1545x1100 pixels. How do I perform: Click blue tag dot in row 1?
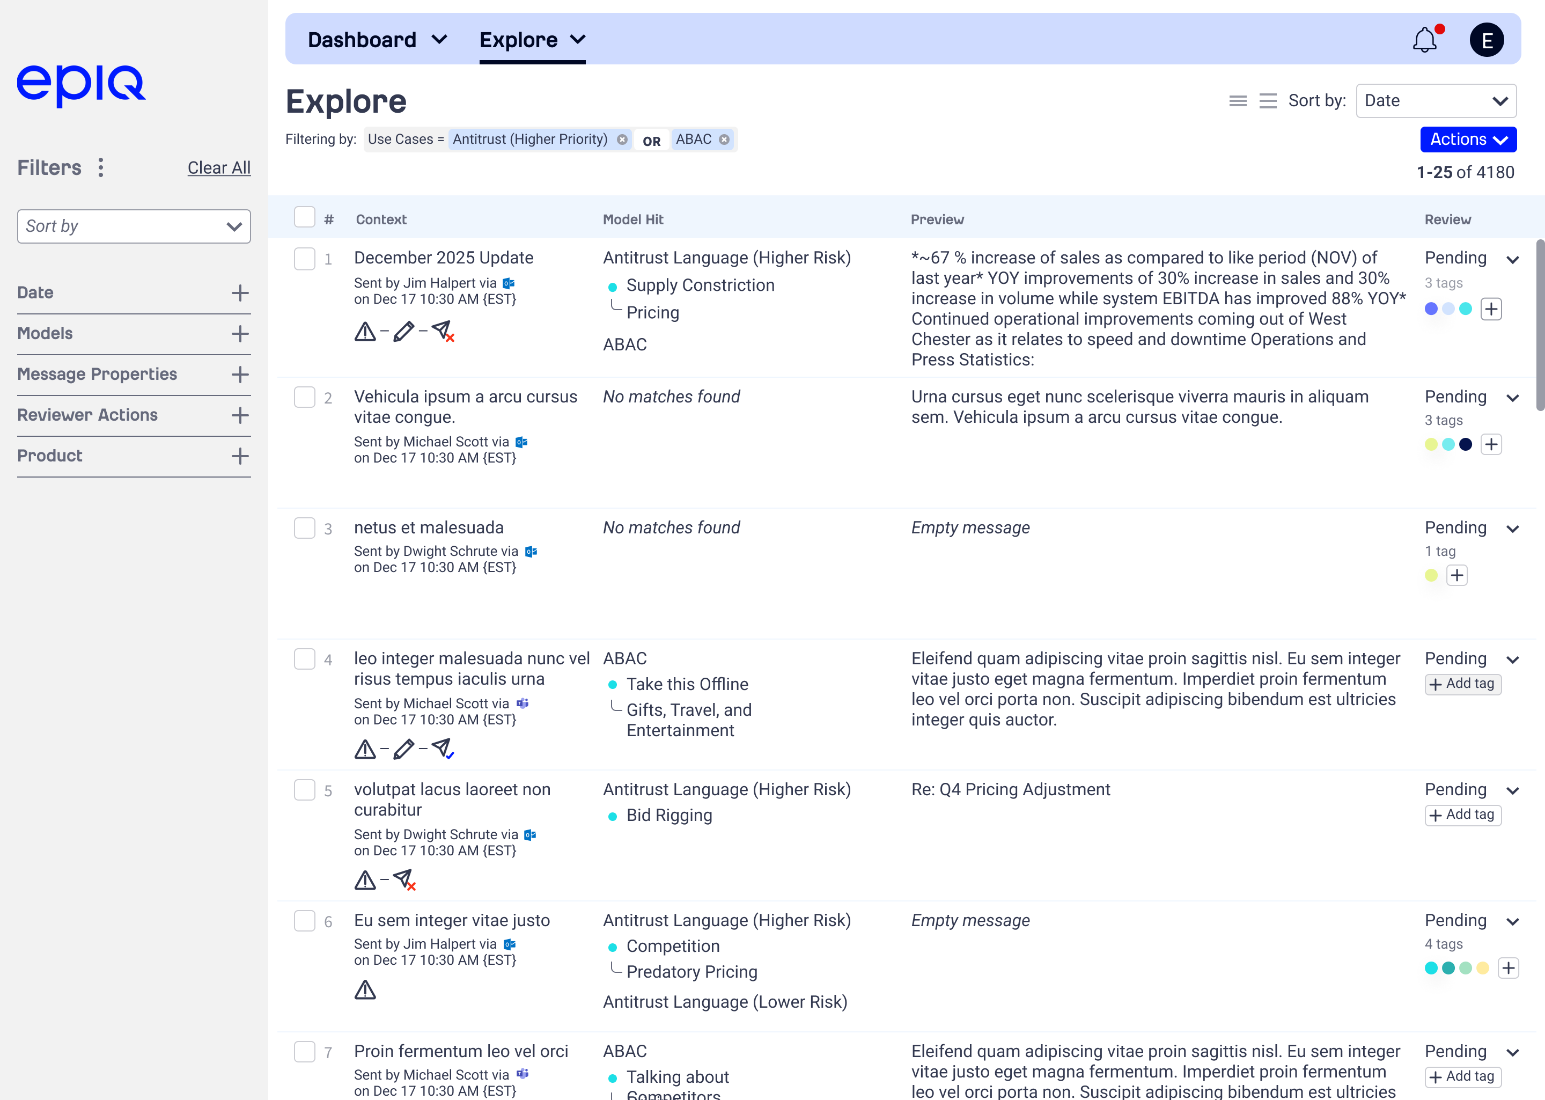pyautogui.click(x=1431, y=309)
